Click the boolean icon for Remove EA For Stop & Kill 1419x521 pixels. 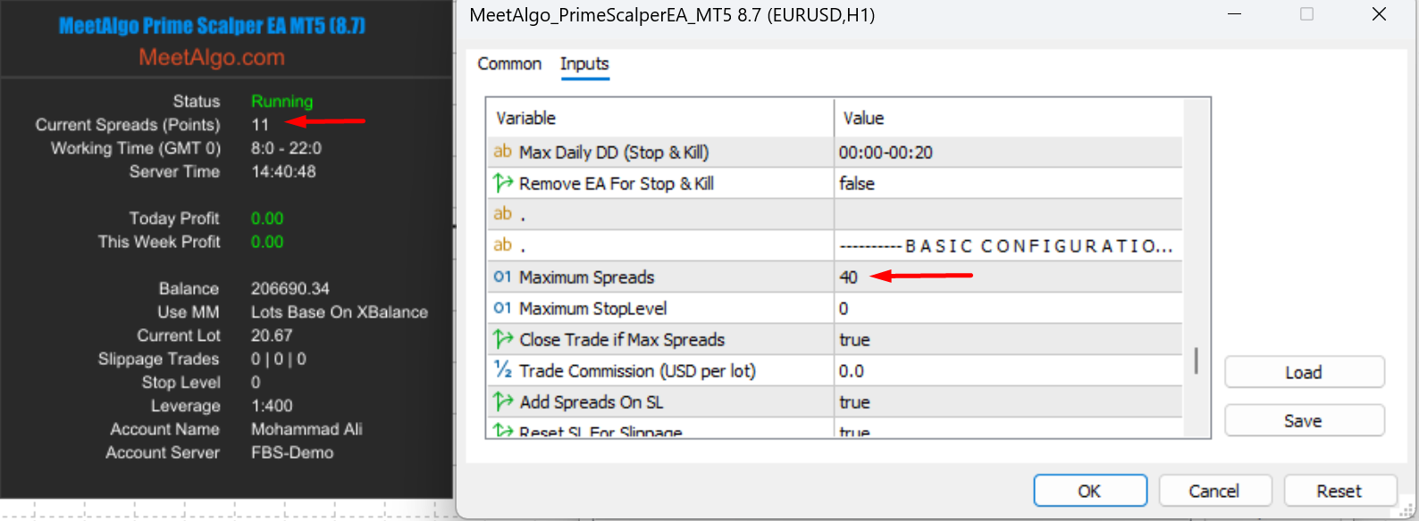click(x=502, y=183)
